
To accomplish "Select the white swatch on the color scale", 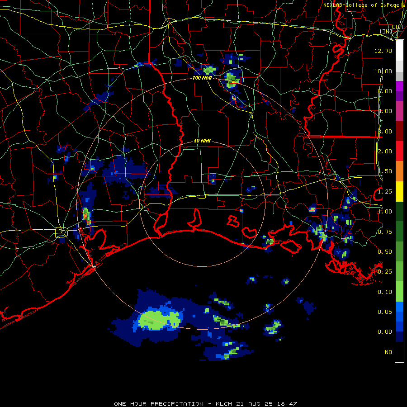I will coord(399,51).
